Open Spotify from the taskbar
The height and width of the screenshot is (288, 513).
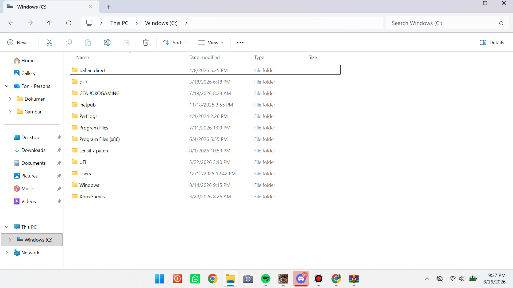(266, 279)
